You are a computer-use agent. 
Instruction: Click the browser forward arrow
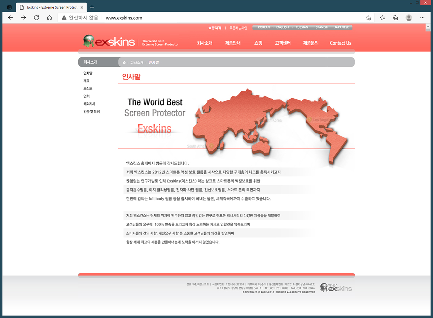pyautogui.click(x=23, y=18)
